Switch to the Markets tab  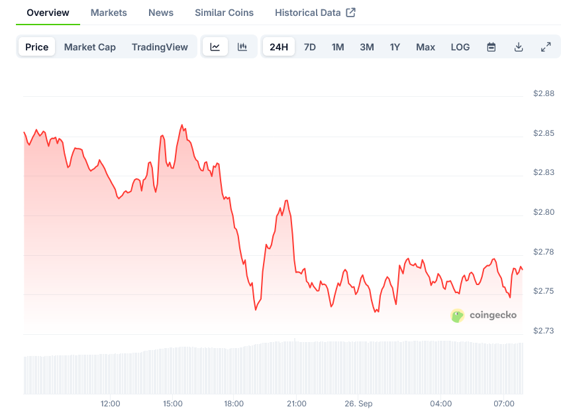(x=109, y=13)
